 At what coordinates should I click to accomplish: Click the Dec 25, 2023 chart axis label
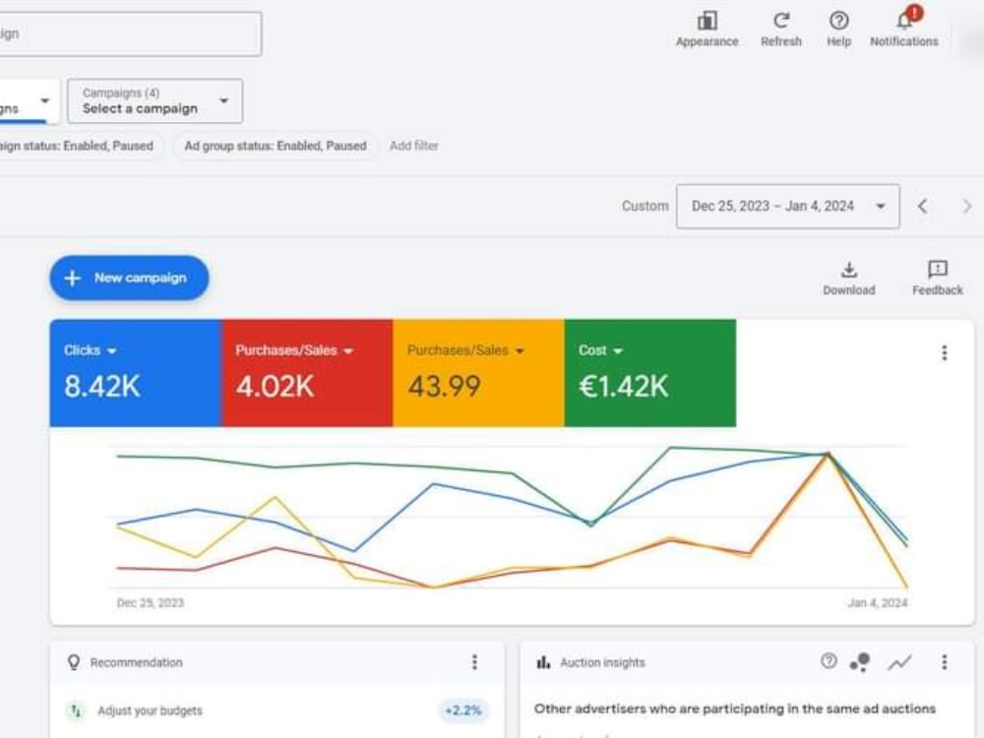151,603
